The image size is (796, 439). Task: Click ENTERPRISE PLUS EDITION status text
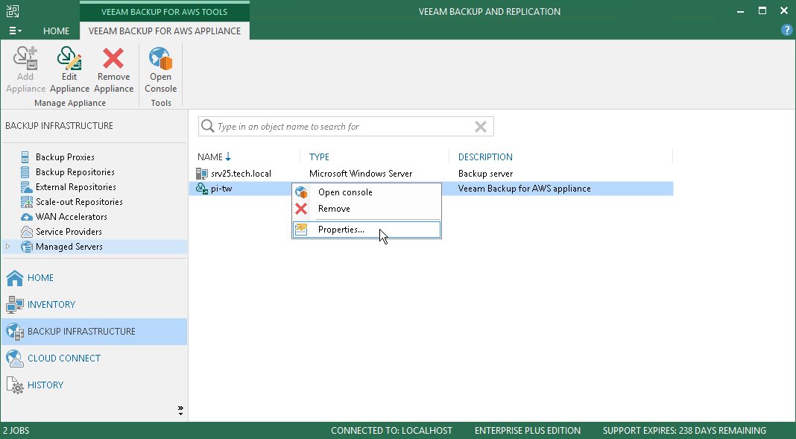(528, 431)
